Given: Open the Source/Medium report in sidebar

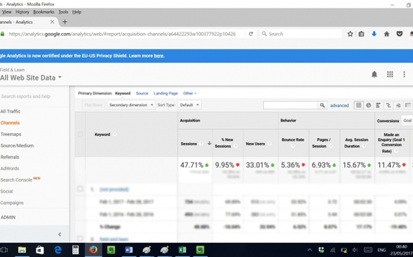Looking at the screenshot, I should pyautogui.click(x=17, y=146).
